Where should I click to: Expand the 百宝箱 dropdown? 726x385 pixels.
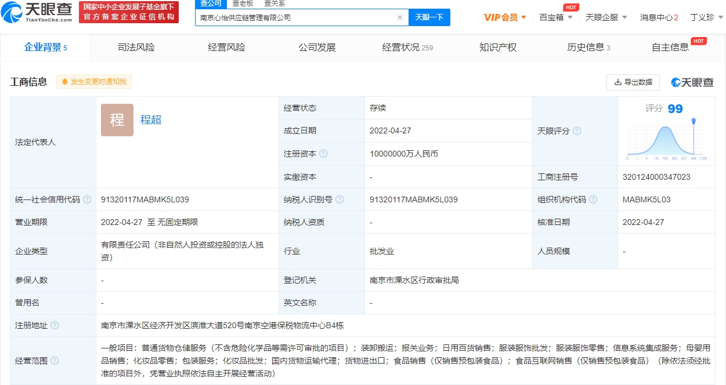click(556, 17)
